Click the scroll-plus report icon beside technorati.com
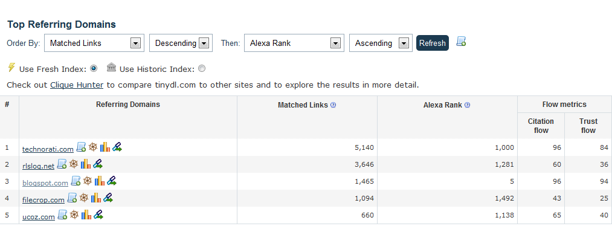Viewport: 612px width, 229px height. [x=81, y=147]
